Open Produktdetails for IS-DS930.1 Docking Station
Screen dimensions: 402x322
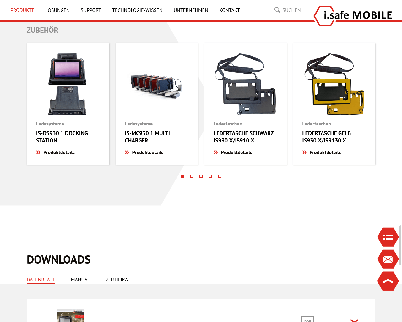click(x=59, y=153)
